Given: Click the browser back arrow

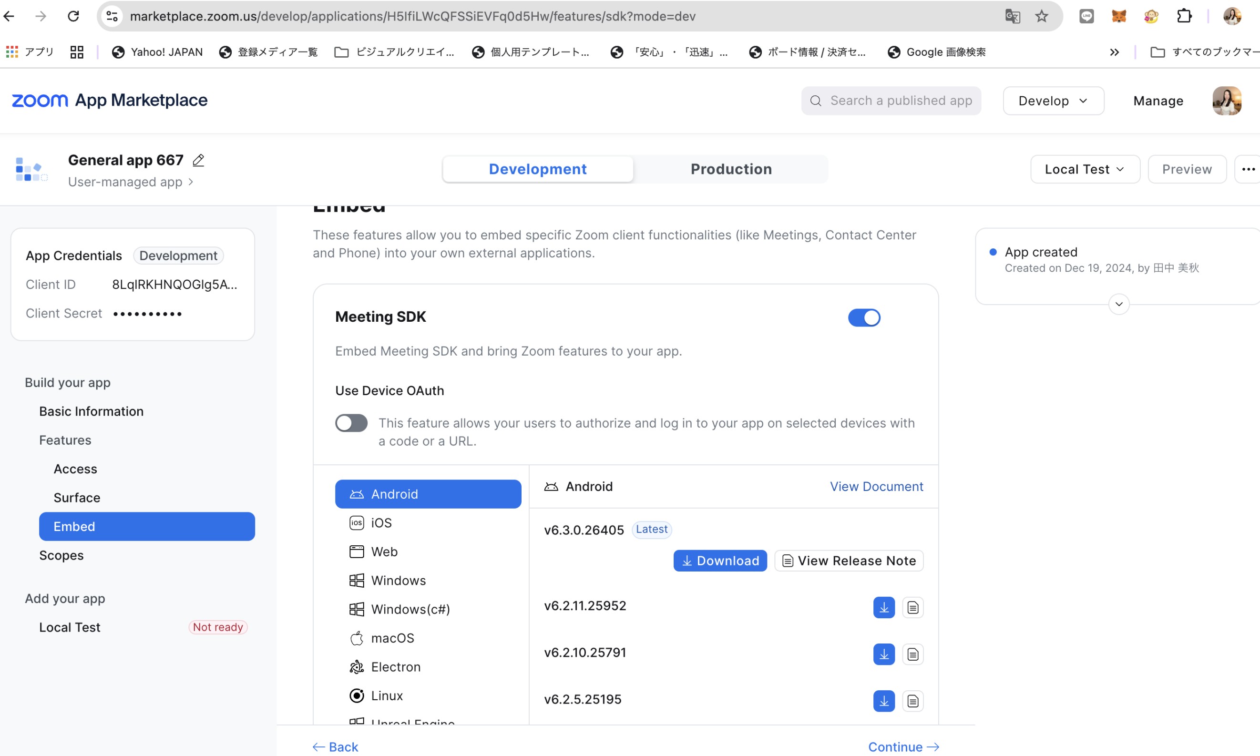Looking at the screenshot, I should [x=9, y=16].
